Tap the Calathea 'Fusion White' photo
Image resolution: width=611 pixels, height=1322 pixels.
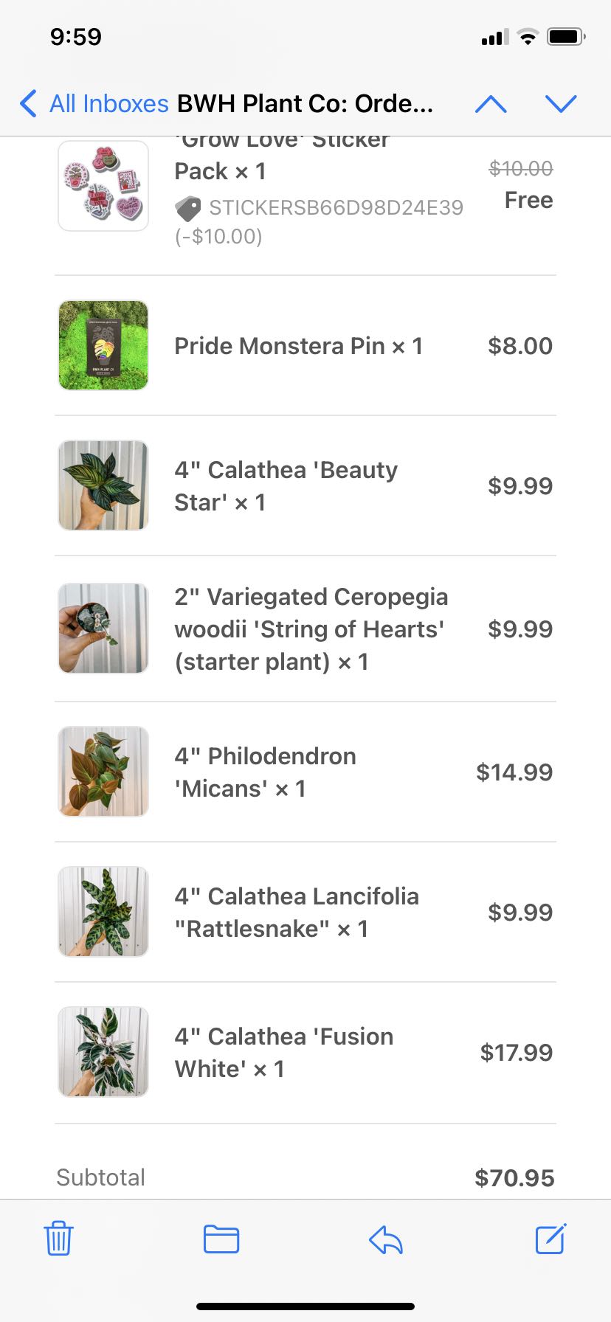click(x=103, y=1052)
